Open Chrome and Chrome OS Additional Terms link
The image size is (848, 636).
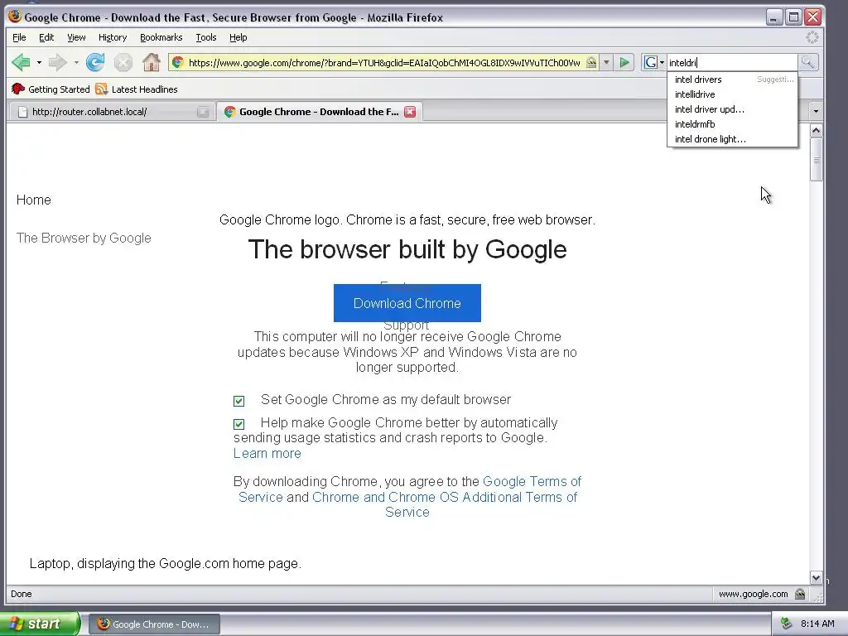click(445, 504)
